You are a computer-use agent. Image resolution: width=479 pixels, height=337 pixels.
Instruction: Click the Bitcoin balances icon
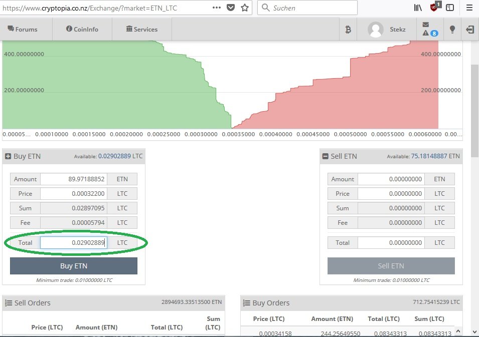[x=348, y=30]
